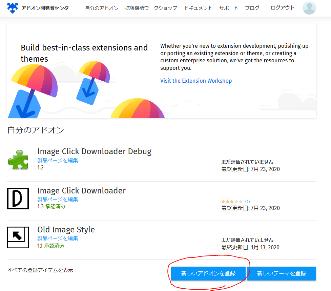Image resolution: width=331 pixels, height=291 pixels.
Task: Open the サポート menu item
Action: (x=229, y=8)
